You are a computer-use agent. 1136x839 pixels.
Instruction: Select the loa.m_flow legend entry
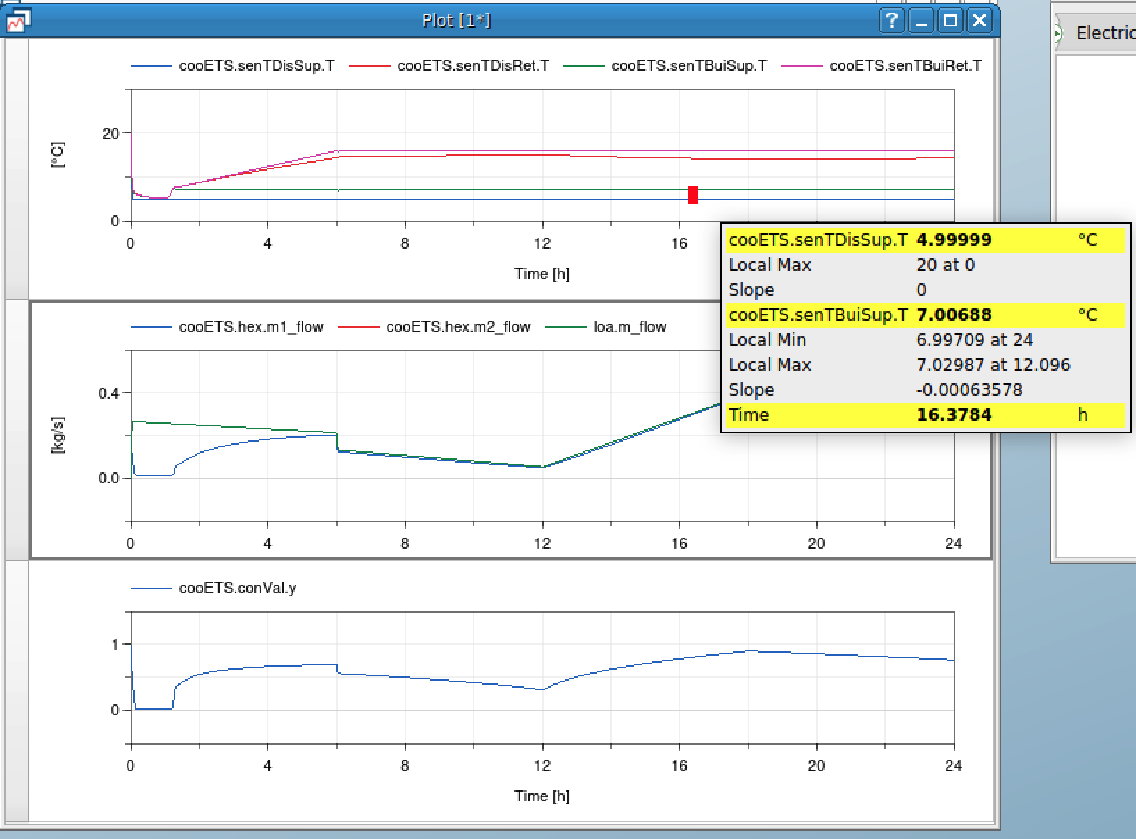(x=631, y=326)
